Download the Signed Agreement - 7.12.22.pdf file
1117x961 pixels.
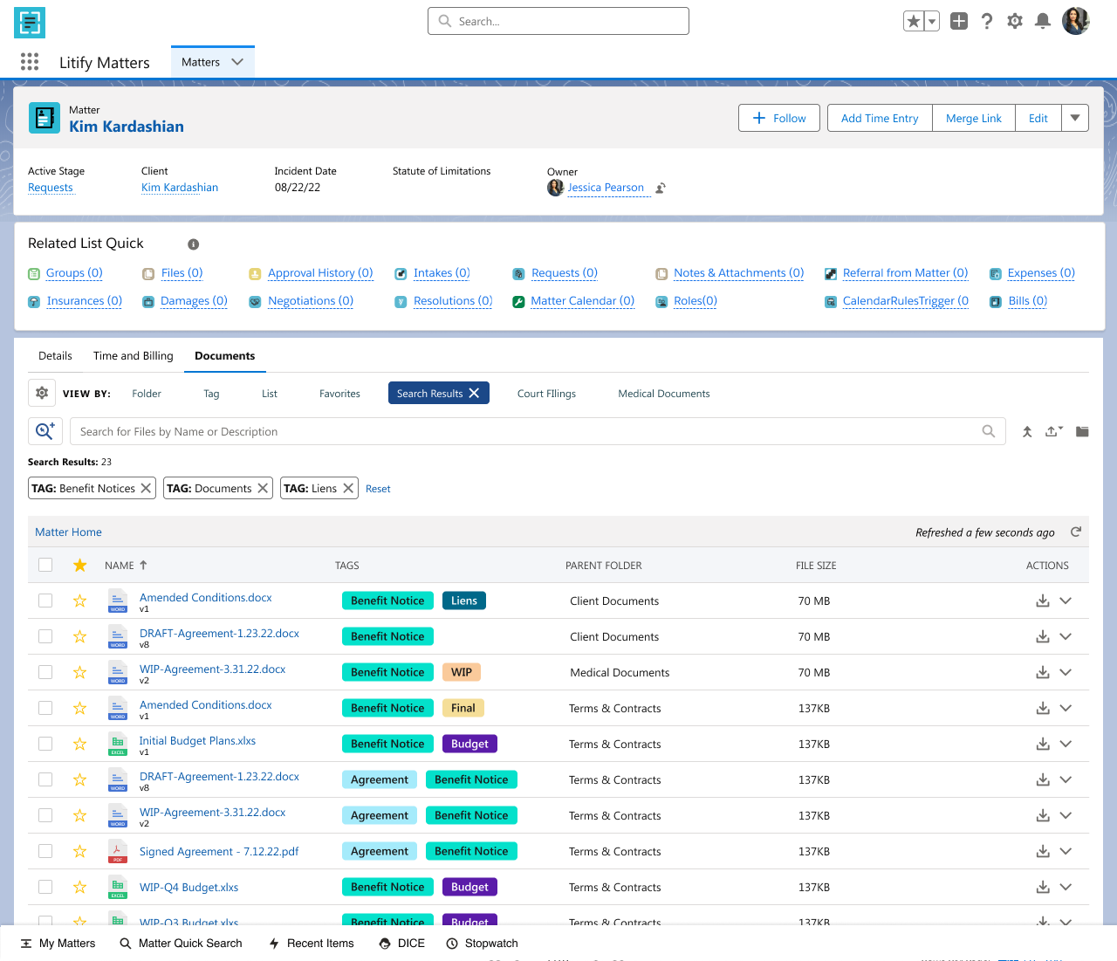tap(1043, 851)
